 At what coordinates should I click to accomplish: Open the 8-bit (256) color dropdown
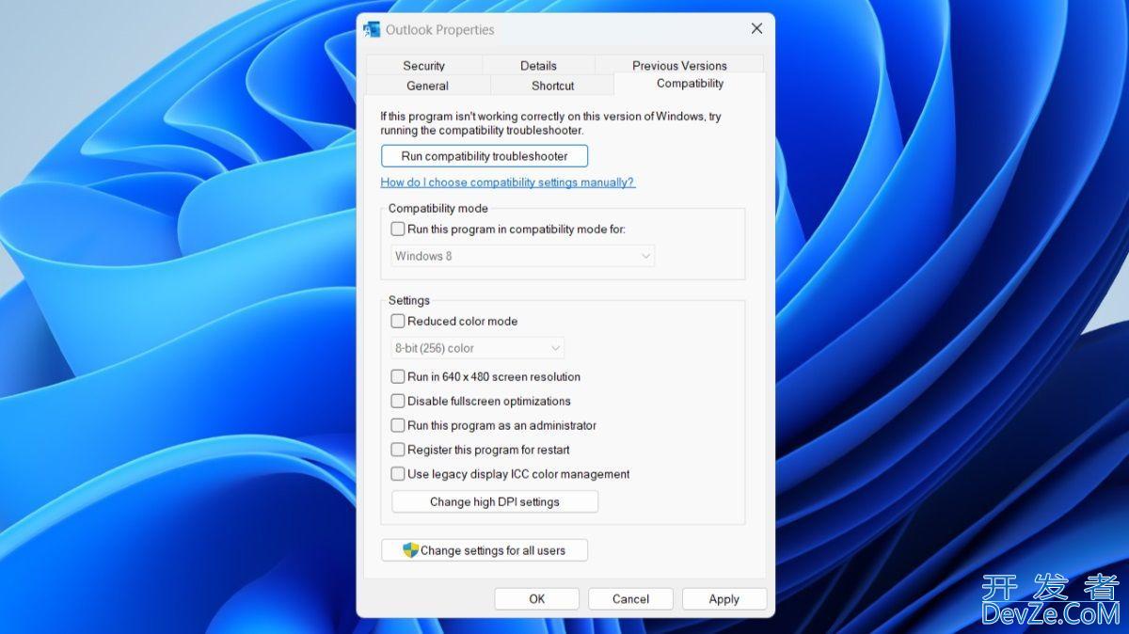tap(478, 348)
